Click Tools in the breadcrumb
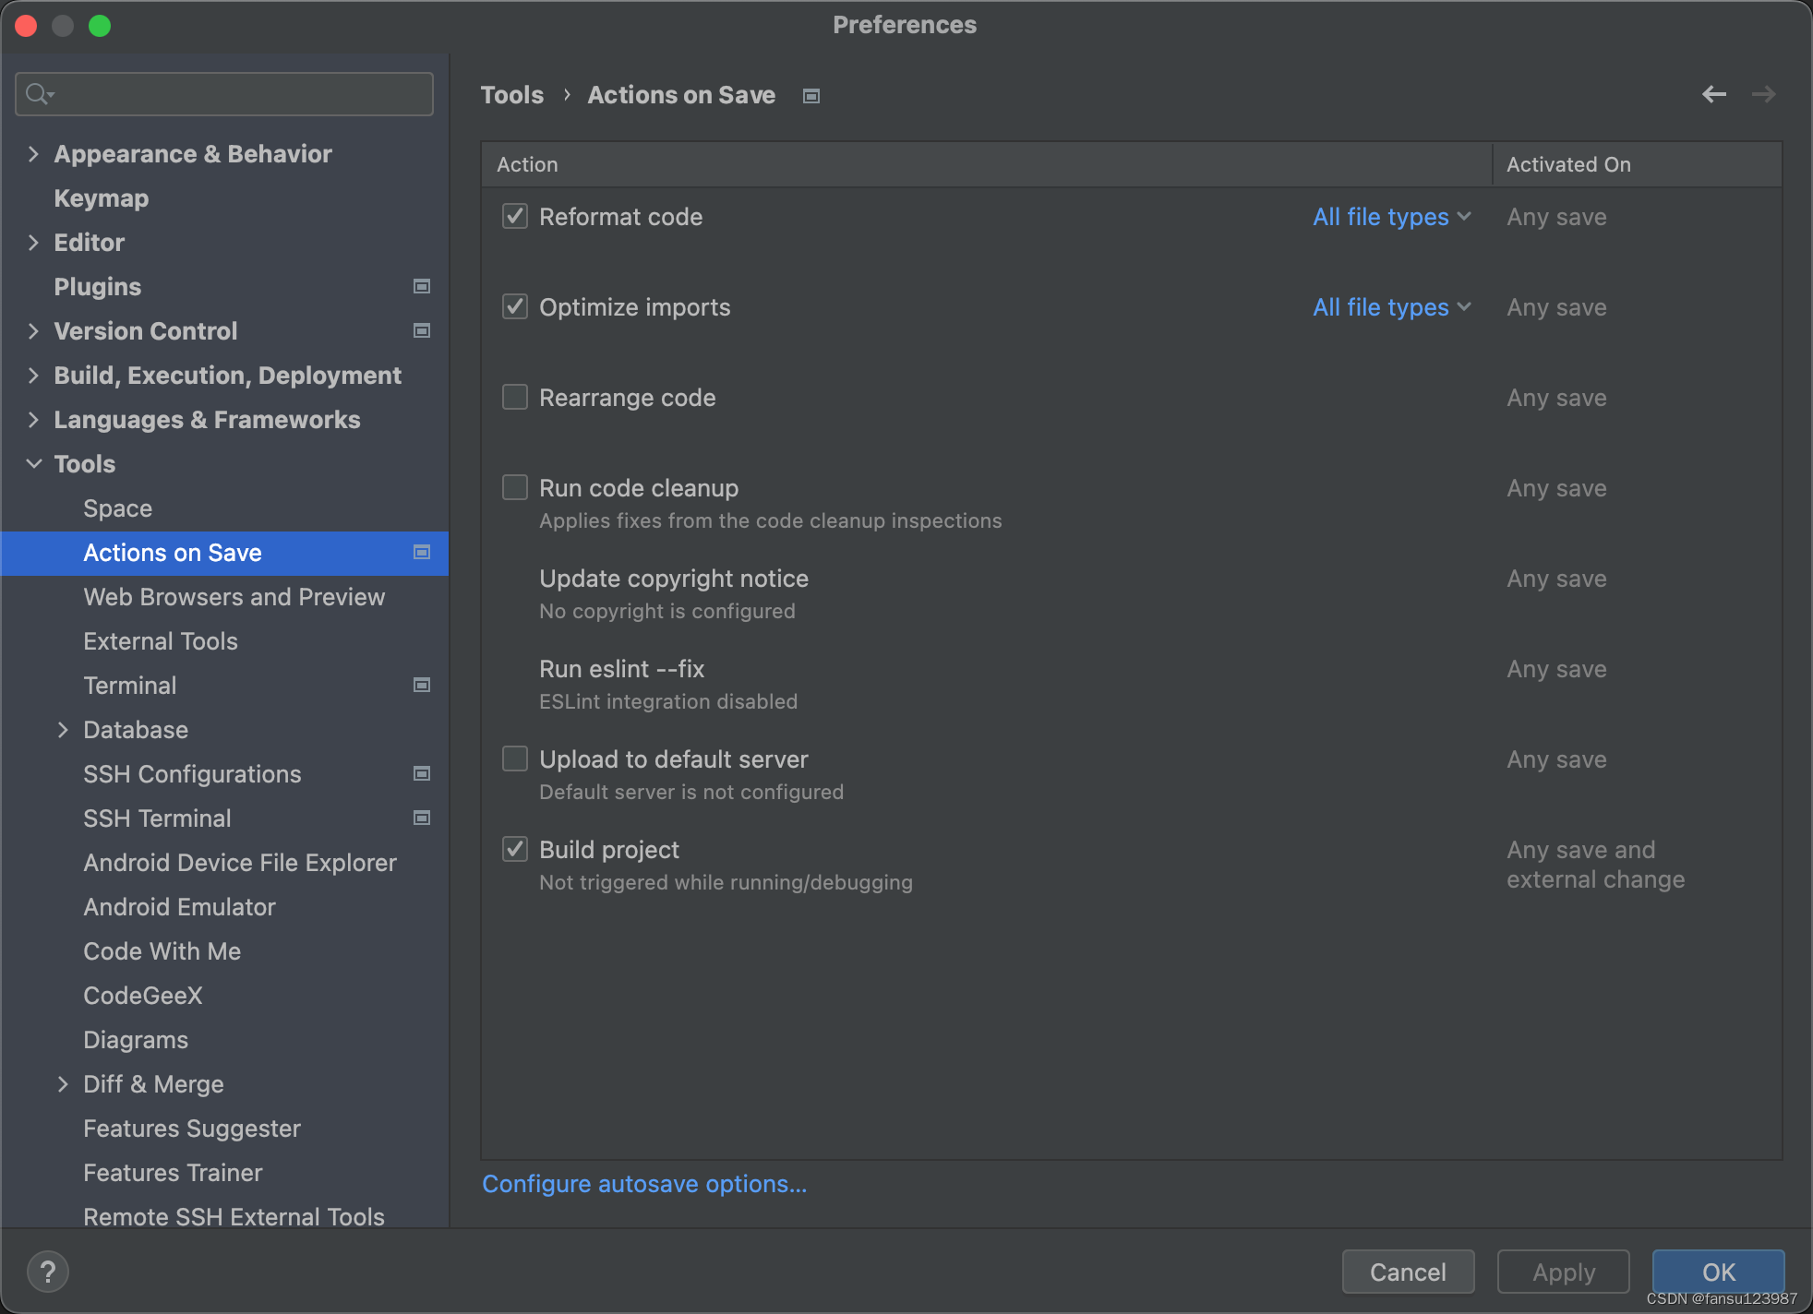This screenshot has height=1314, width=1813. 512,95
